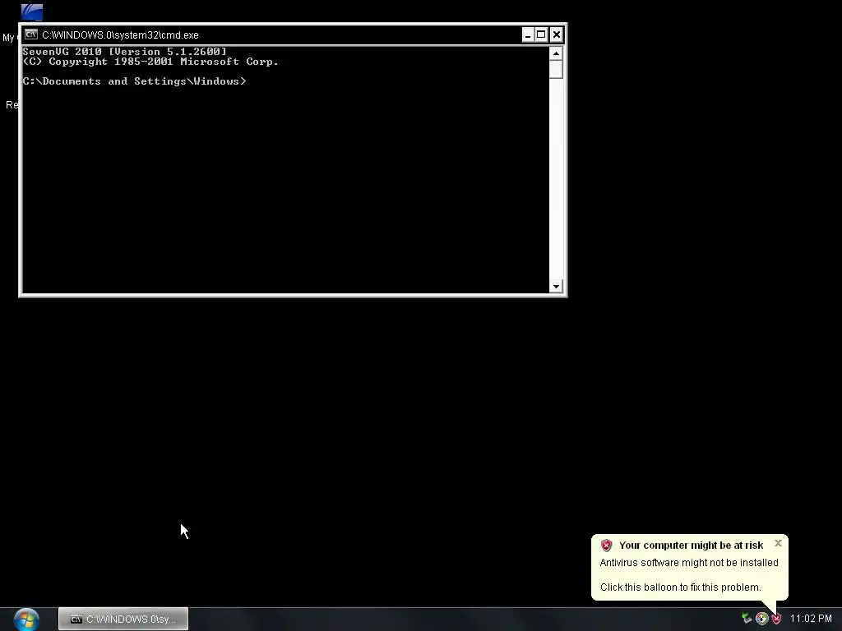Click the 'Your computer might be at risk' balloon

(x=690, y=567)
